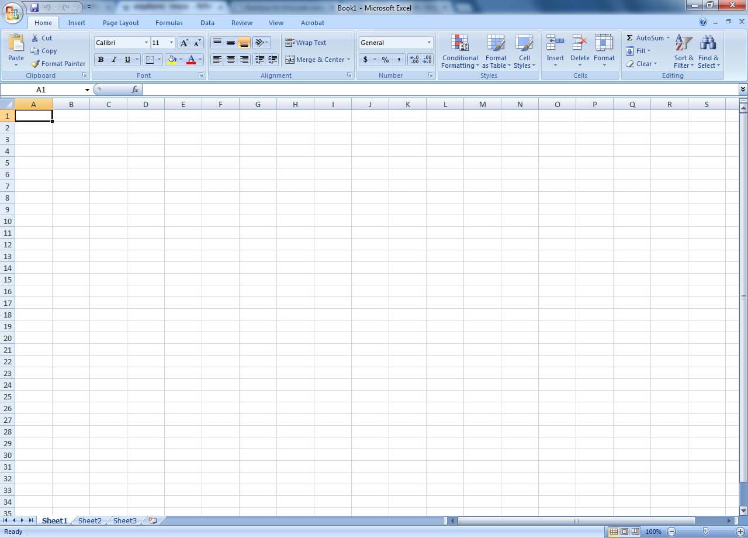Open the Font name dropdown

[146, 42]
